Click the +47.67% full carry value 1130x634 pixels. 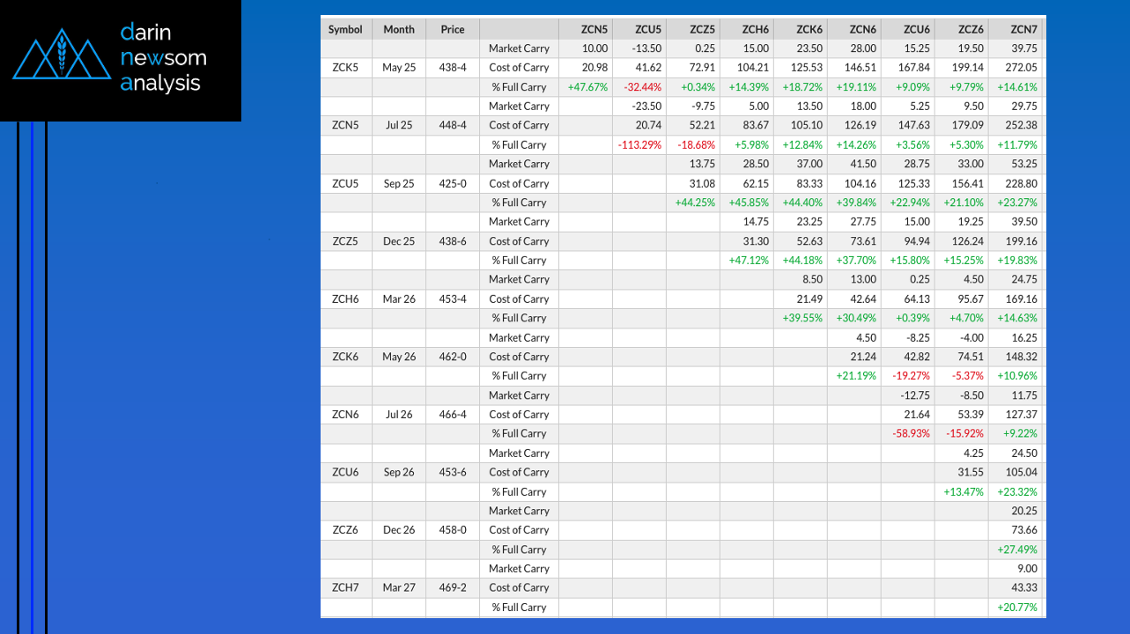point(587,87)
